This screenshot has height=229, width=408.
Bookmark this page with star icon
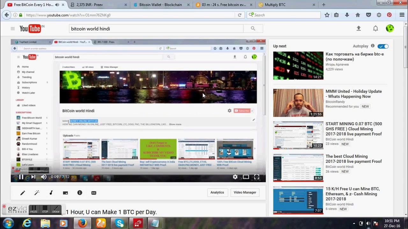tap(327, 15)
